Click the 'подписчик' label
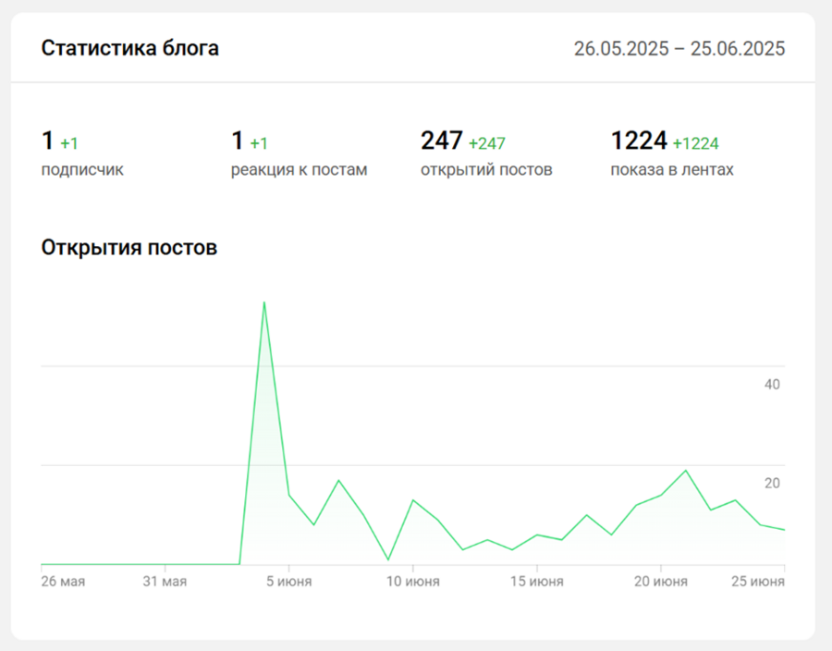 [x=82, y=170]
